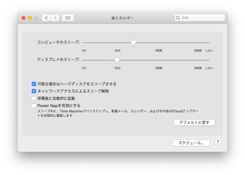Click the Power Nap description text
Viewport: 245px width, 175px height.
tap(118, 113)
